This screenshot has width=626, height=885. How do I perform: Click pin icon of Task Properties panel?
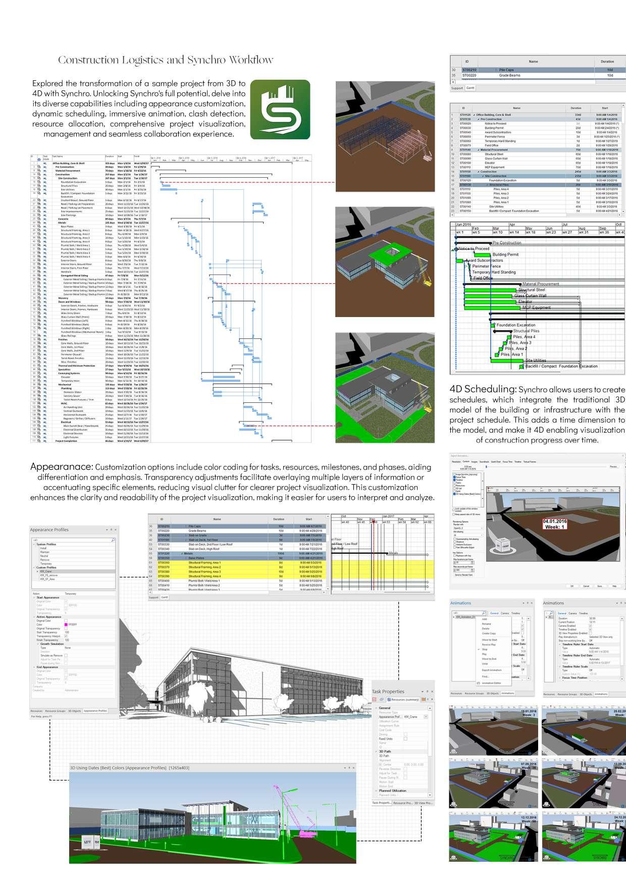click(427, 691)
